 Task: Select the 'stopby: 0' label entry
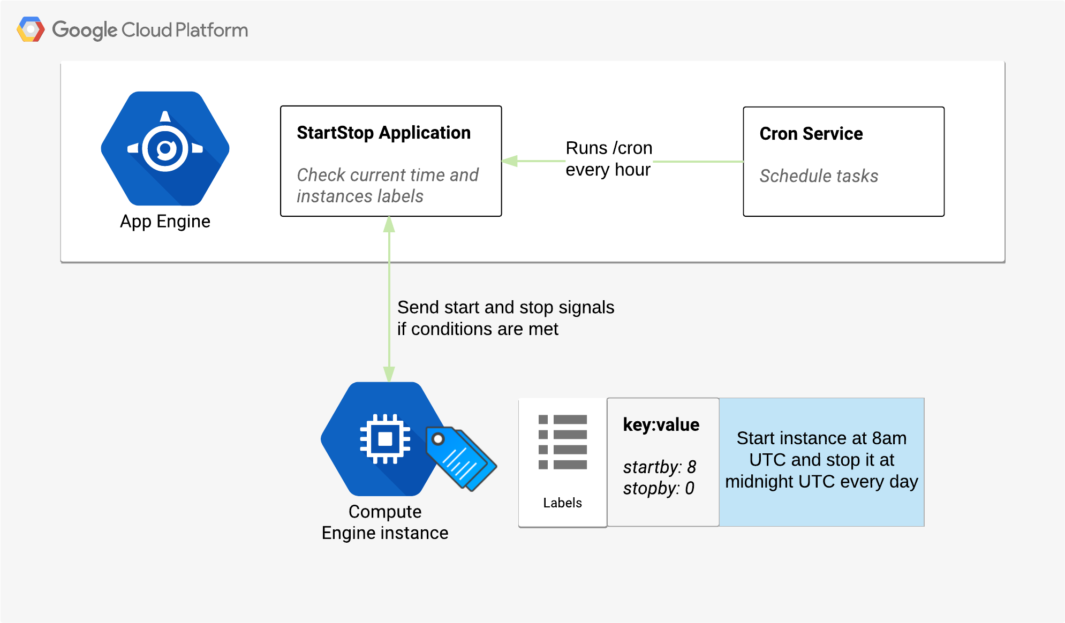tap(658, 488)
